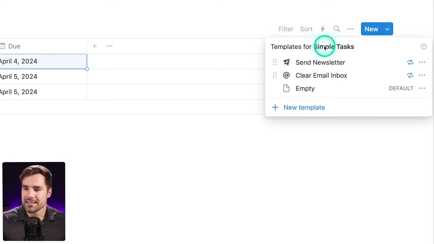Viewport: 434px width, 244px height.
Task: Click the help question mark icon
Action: pyautogui.click(x=423, y=47)
